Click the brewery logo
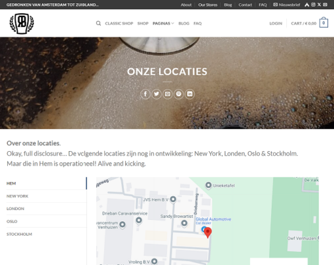This screenshot has width=334, height=265. pos(22,23)
